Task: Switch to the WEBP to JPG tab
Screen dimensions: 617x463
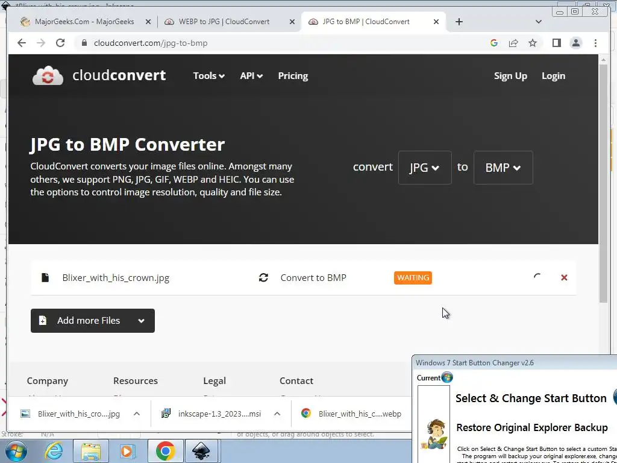Action: coord(224,22)
